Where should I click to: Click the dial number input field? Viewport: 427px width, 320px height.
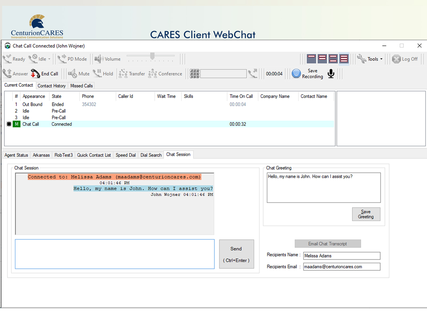click(x=223, y=74)
